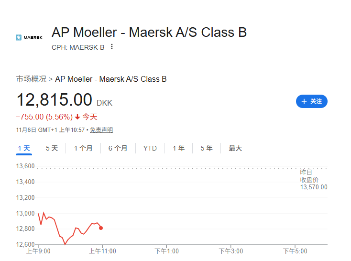
Task: Select the 1 天 chart tab
Action: pos(24,148)
